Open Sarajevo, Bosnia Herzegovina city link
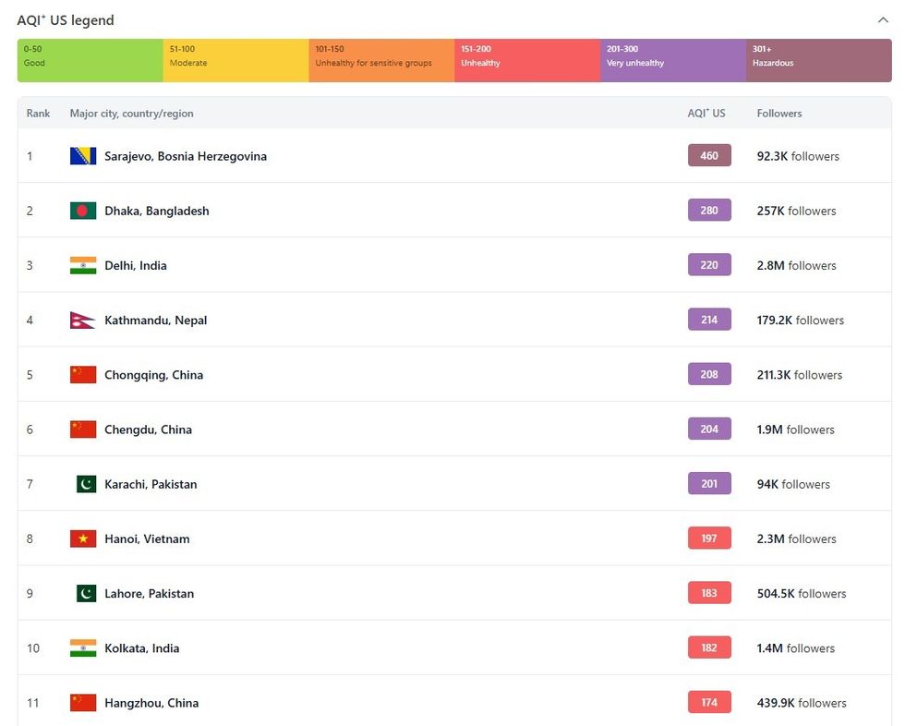The height and width of the screenshot is (726, 905). (x=185, y=156)
